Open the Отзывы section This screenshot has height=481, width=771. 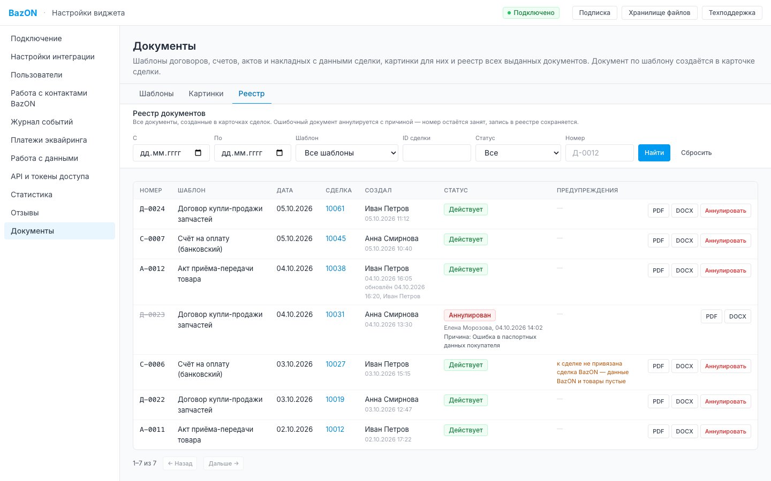59,213
